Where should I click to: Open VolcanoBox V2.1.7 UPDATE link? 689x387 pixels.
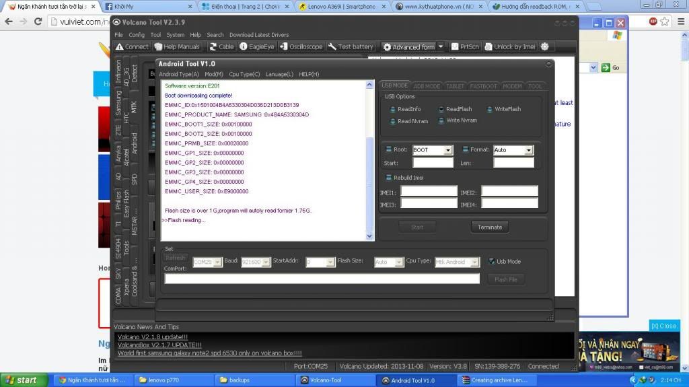click(x=159, y=345)
